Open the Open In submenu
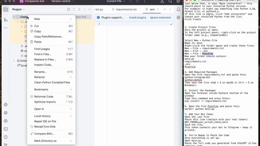The image size is (260, 146). pos(51,109)
